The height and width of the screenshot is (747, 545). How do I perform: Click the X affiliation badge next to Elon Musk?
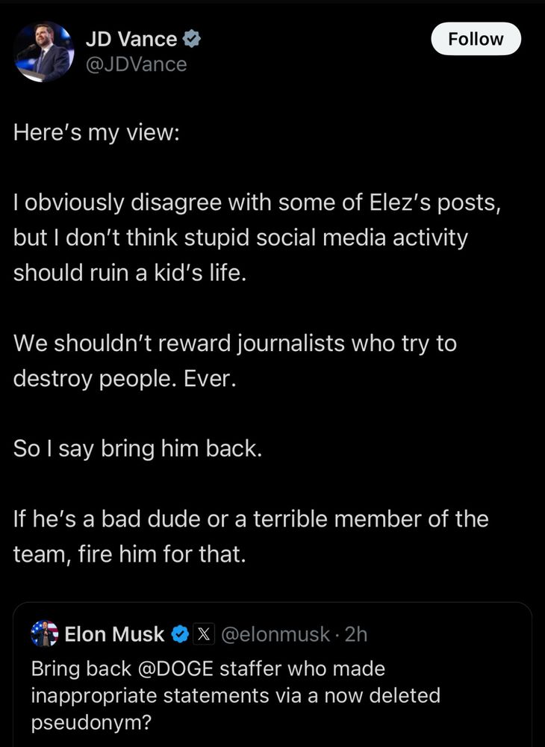[x=203, y=635]
